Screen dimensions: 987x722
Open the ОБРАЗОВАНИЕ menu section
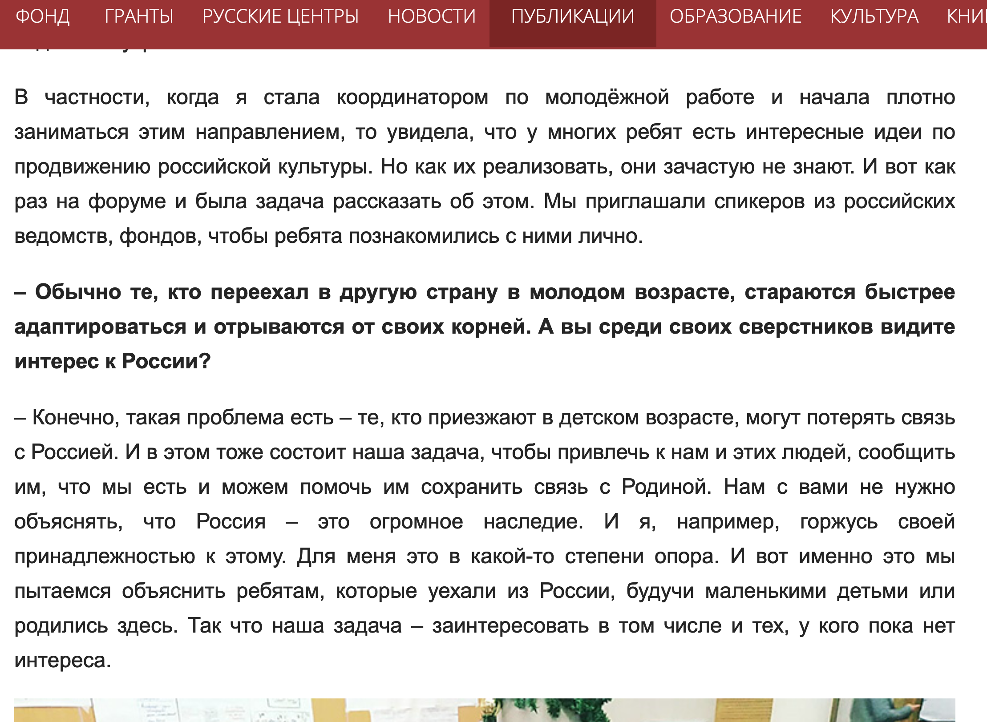[735, 17]
